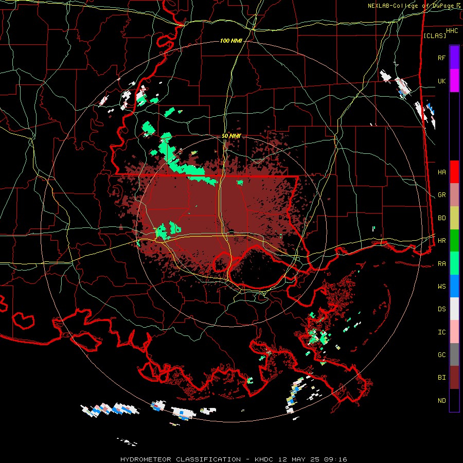Viewport: 463px width, 463px height.
Task: Choose the DS white legend swatch
Action: (454, 309)
